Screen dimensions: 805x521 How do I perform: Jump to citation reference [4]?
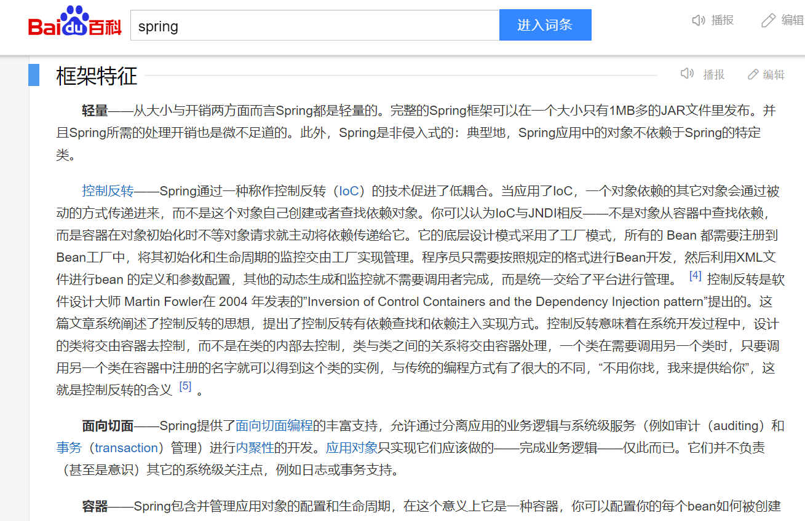tap(695, 276)
